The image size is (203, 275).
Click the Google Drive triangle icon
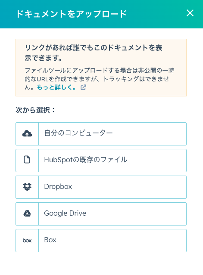(27, 213)
